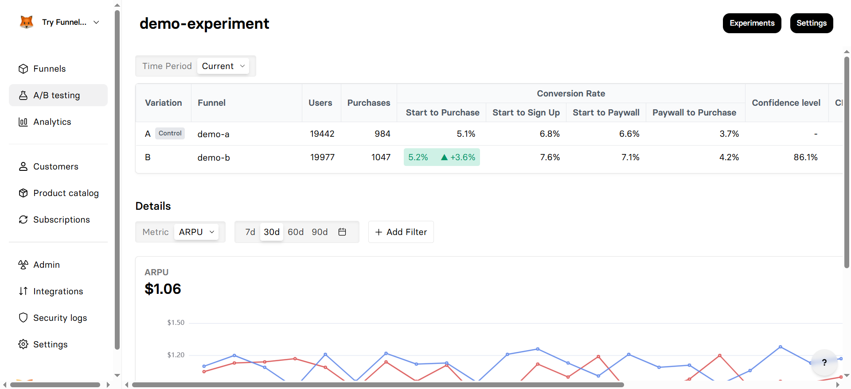Click the green 5.2% +3.6% uplift cell
851x389 pixels.
pos(442,157)
